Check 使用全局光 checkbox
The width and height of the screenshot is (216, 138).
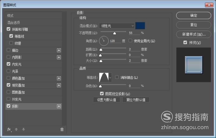130,41
